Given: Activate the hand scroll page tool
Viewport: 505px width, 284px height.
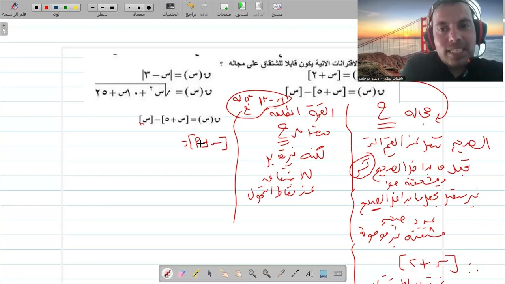Looking at the screenshot, I should click(x=238, y=273).
